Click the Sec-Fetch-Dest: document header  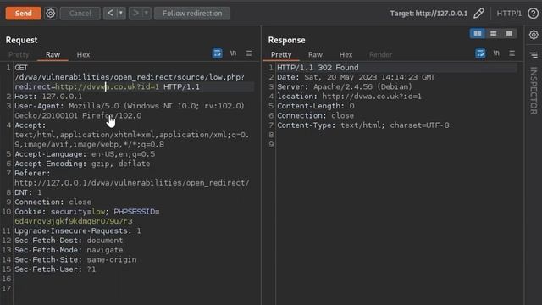[x=69, y=241]
